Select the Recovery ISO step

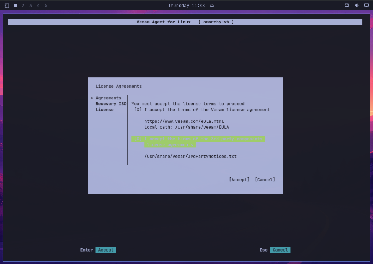pos(111,104)
